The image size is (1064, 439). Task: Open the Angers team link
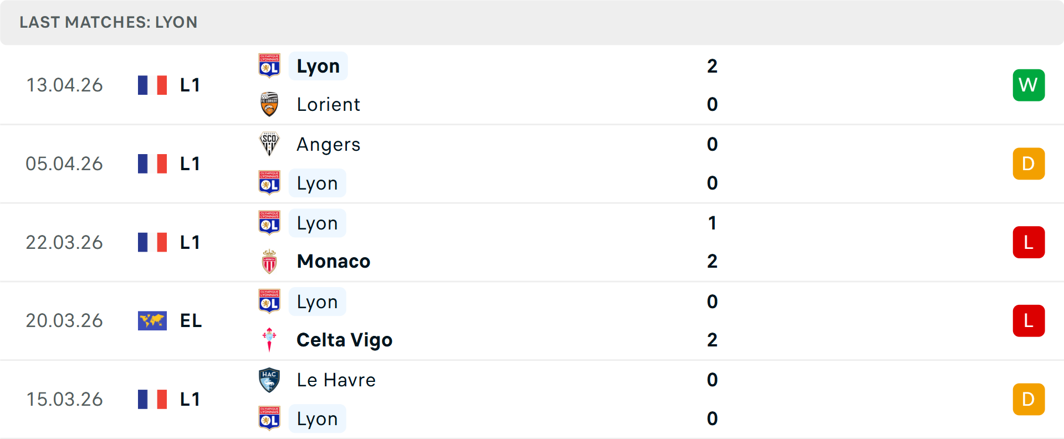point(328,144)
